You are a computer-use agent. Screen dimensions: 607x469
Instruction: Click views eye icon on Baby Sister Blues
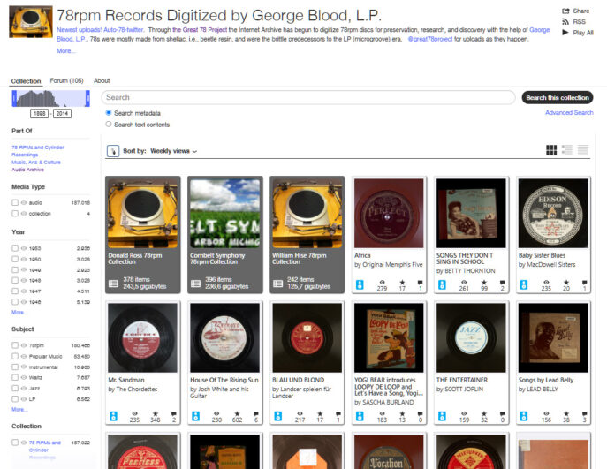[x=546, y=283]
